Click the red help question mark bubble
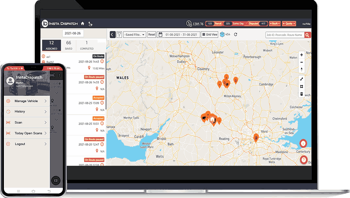This screenshot has width=350, height=198. 303,160
